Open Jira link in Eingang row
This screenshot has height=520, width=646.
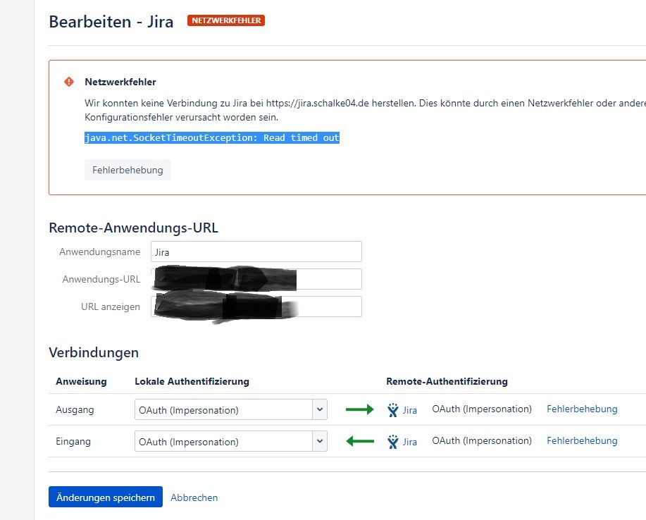(x=409, y=442)
